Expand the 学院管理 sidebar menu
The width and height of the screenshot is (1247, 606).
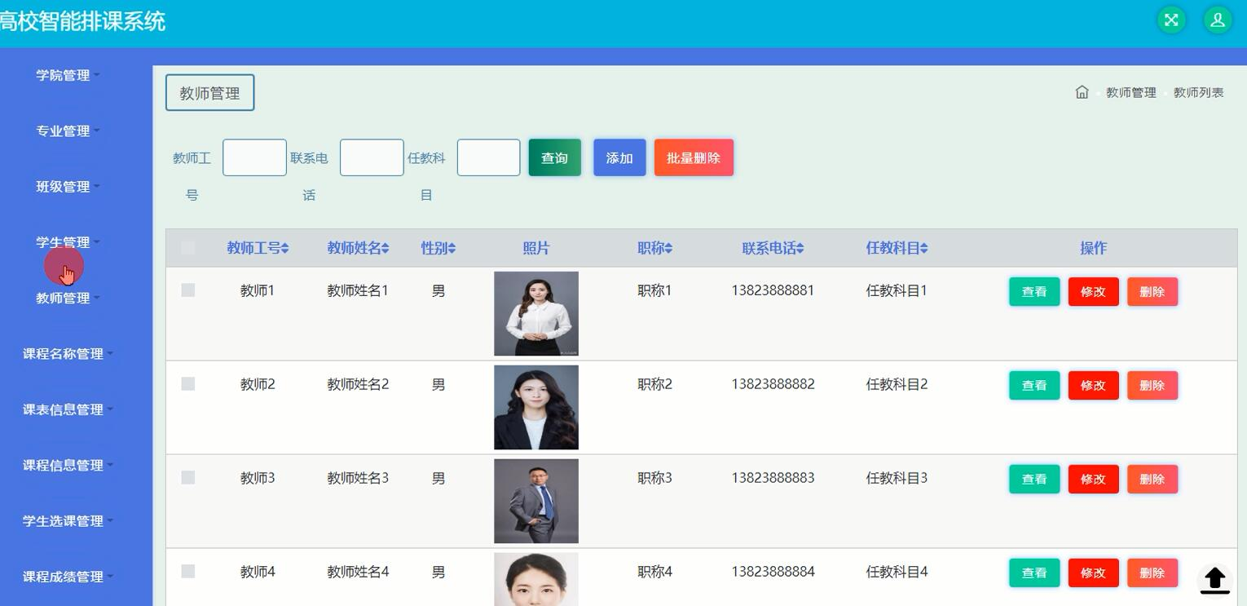65,75
